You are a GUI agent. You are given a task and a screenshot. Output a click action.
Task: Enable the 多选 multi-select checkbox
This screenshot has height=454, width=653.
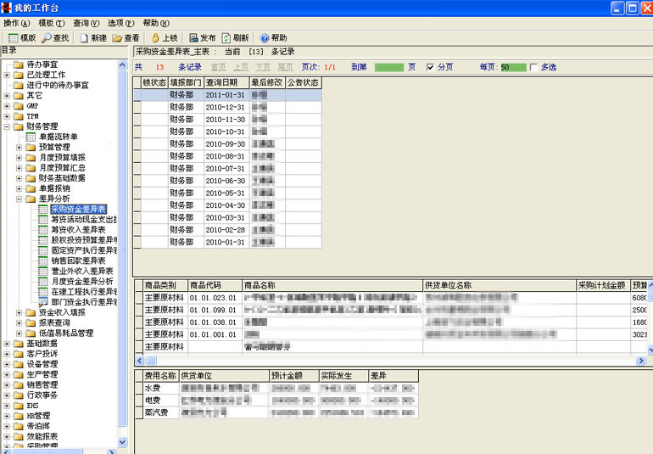coord(533,67)
